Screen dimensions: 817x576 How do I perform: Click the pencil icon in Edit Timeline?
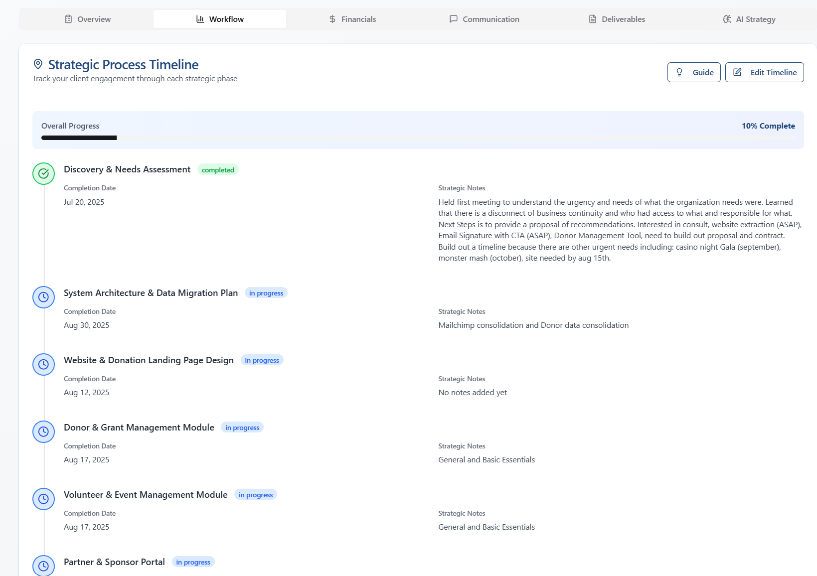pyautogui.click(x=737, y=72)
